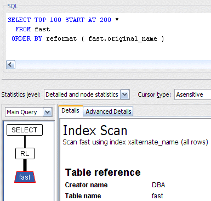Switch to the Advanced Details tab
Image resolution: width=211 pixels, height=201 pixels.
point(109,111)
